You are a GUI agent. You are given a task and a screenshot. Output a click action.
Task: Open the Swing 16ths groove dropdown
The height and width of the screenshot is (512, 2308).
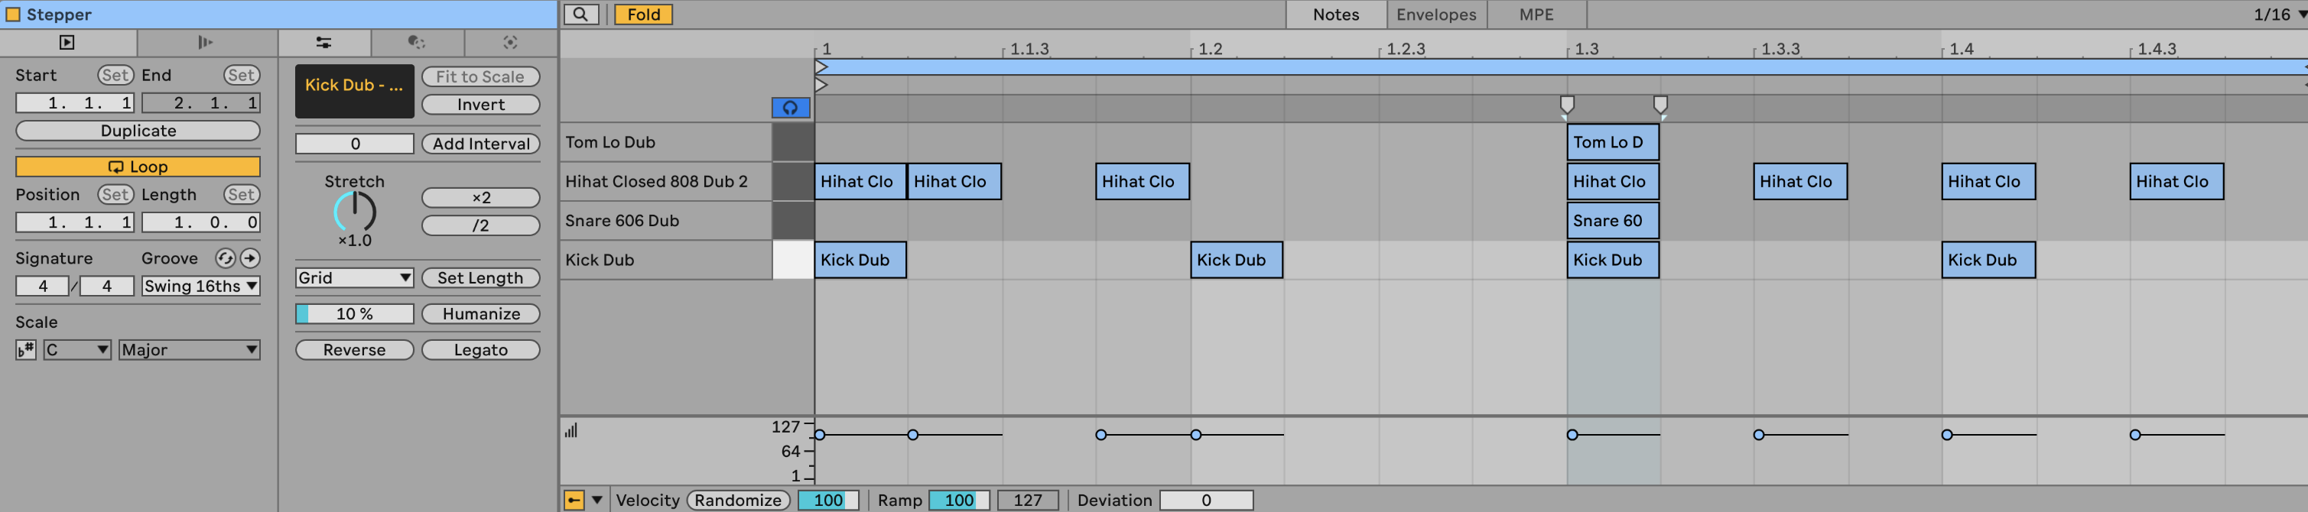point(200,287)
